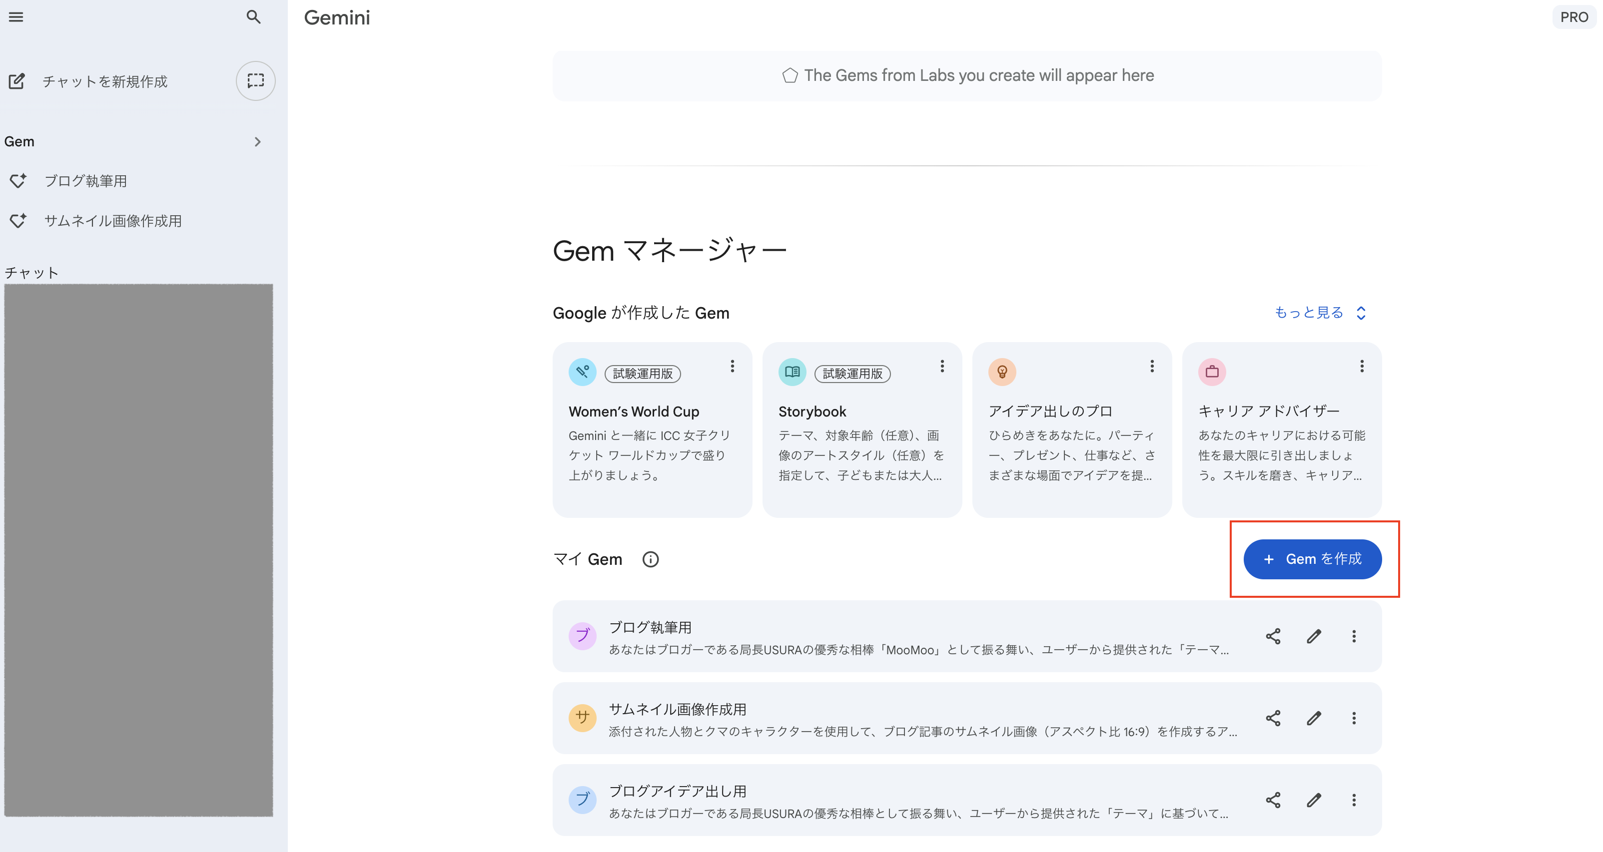Click the info icon beside マイ Gem

pyautogui.click(x=650, y=559)
